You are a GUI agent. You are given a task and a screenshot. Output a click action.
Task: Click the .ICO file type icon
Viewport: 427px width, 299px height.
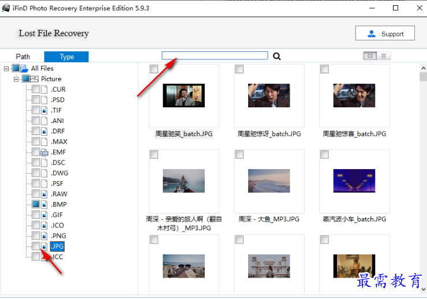coord(44,226)
